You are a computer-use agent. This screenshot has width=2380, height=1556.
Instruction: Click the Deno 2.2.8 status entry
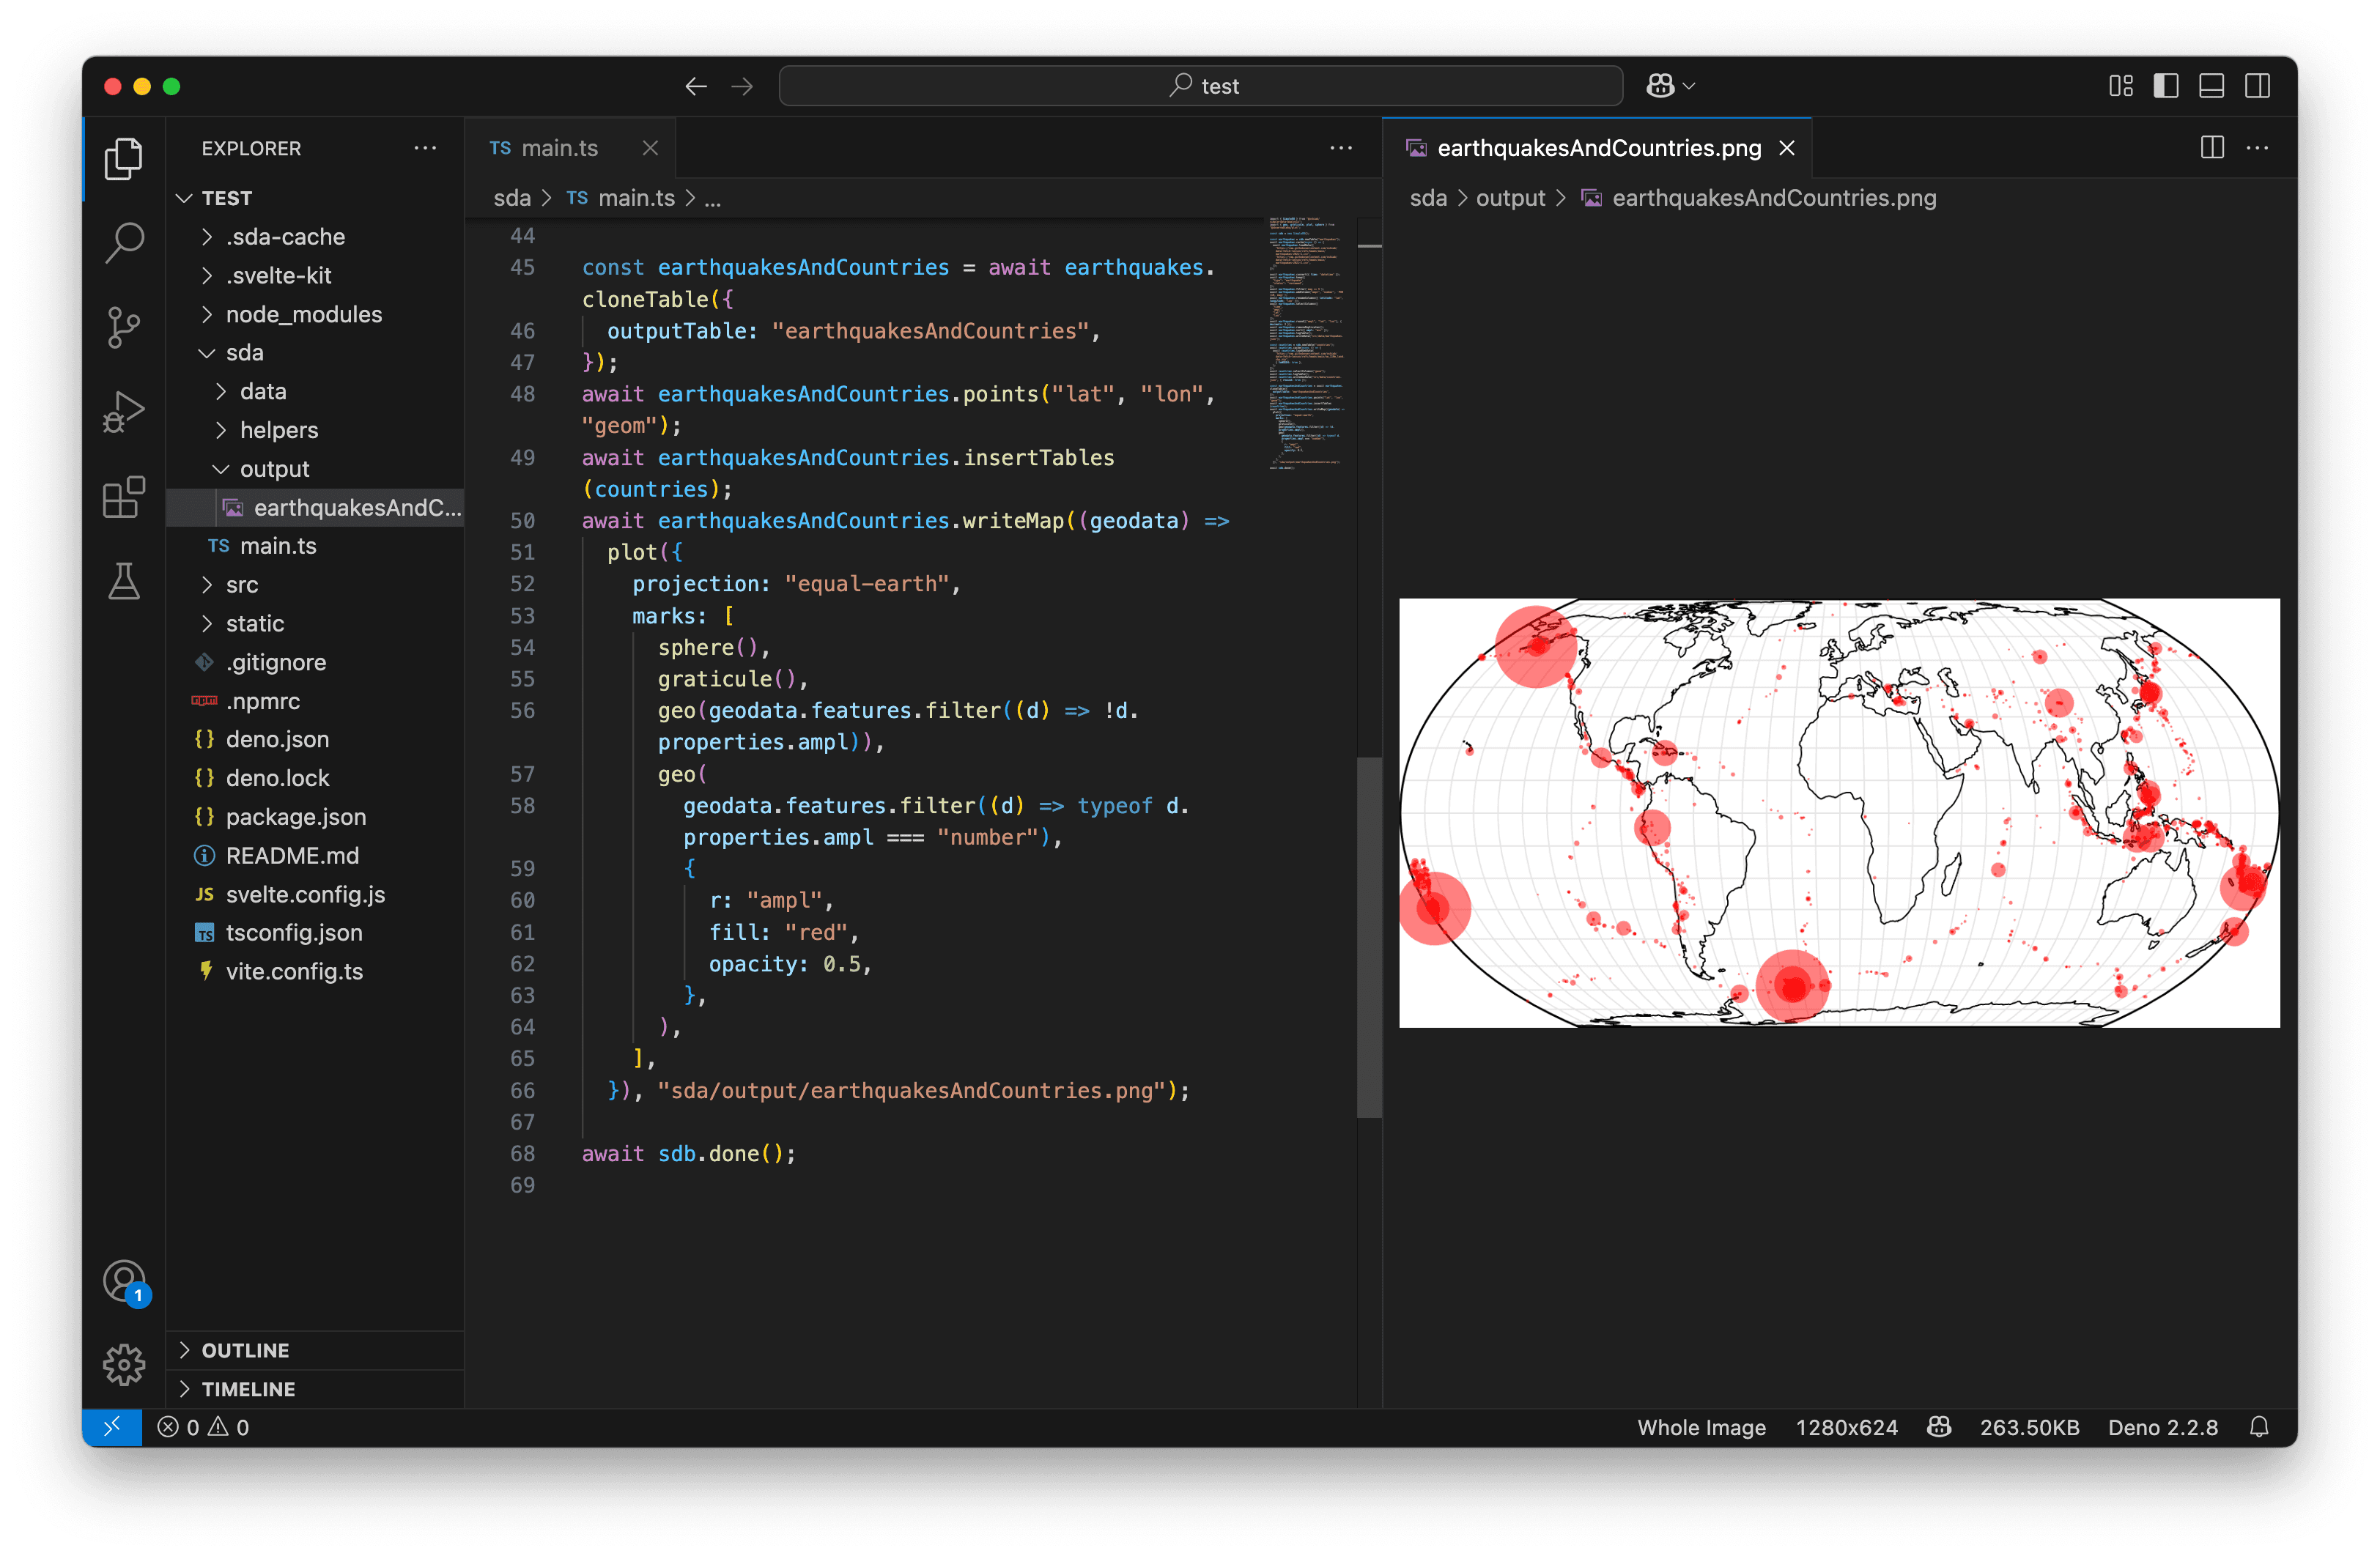pos(2163,1427)
